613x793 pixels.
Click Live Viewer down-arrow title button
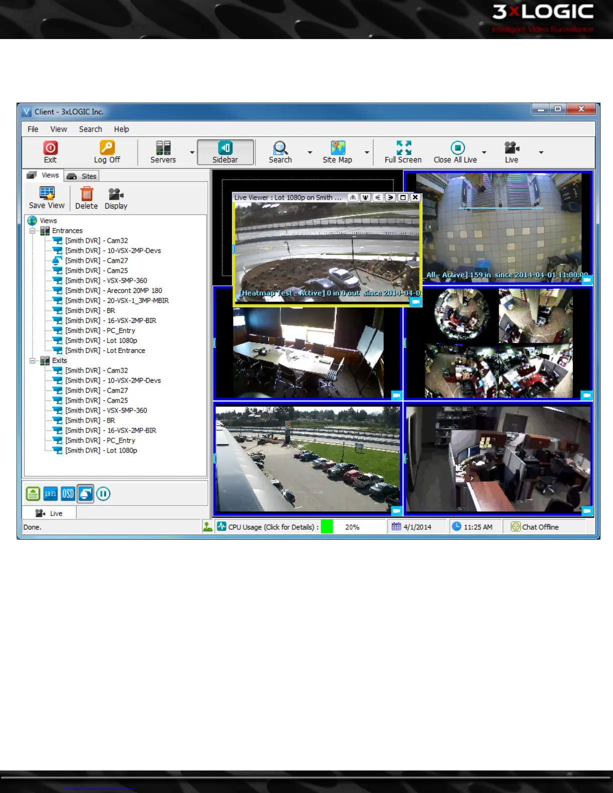[366, 198]
